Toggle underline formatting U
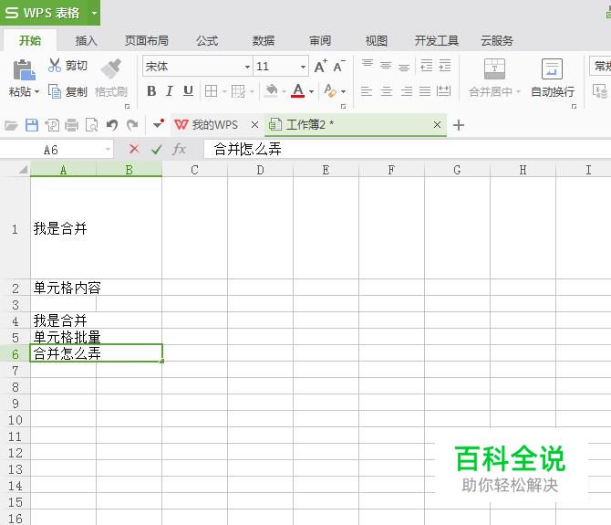Viewport: 611px width, 525px height. pos(188,91)
